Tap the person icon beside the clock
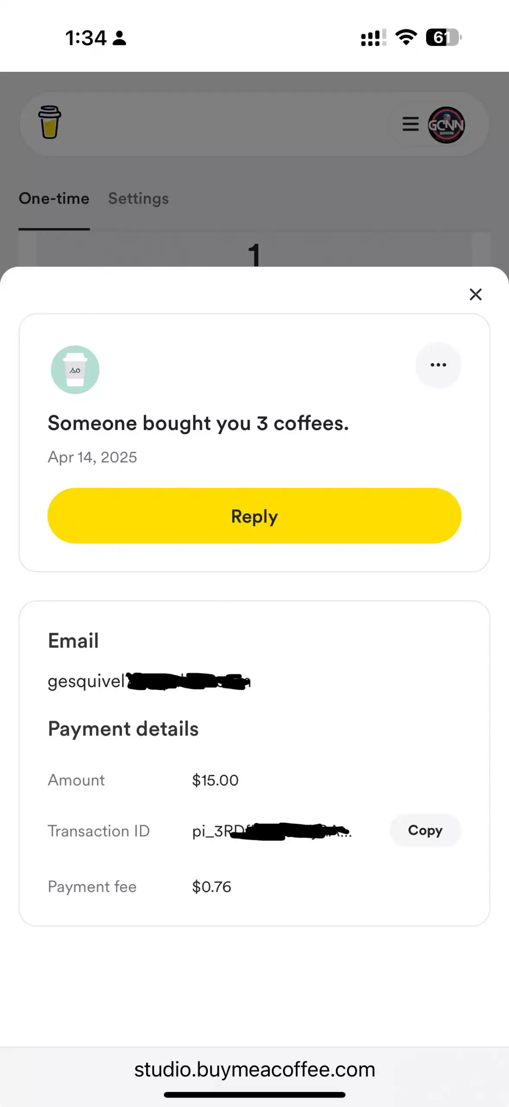 [x=119, y=38]
